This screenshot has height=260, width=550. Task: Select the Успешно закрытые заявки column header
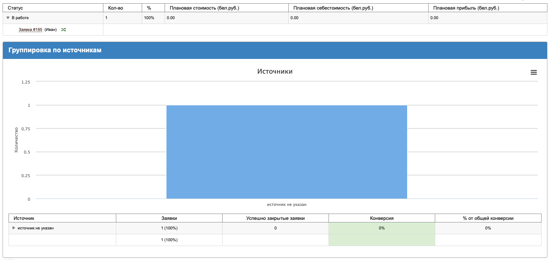click(x=275, y=218)
